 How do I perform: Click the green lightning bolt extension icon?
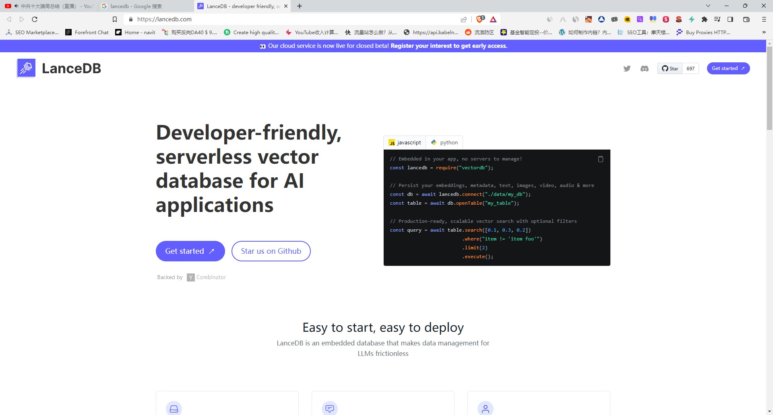(x=692, y=19)
